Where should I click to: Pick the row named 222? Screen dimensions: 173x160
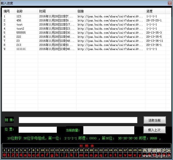[19, 37]
